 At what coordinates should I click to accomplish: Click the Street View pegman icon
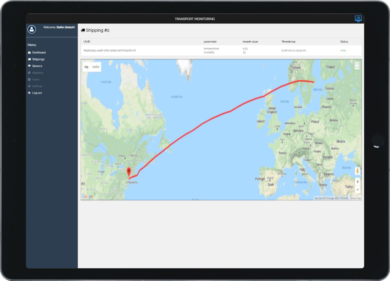pos(357,171)
